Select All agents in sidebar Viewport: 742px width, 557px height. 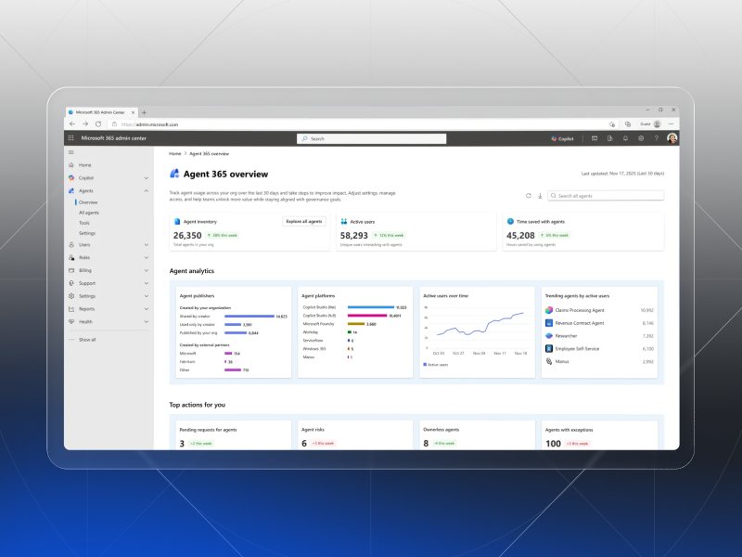pyautogui.click(x=89, y=213)
